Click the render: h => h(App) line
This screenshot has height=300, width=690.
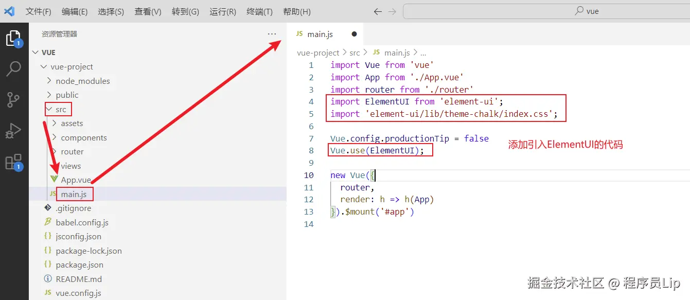387,200
